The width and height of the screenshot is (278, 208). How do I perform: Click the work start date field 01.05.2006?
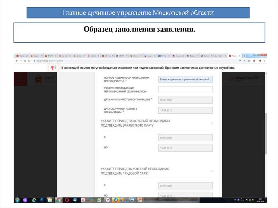[185, 100]
